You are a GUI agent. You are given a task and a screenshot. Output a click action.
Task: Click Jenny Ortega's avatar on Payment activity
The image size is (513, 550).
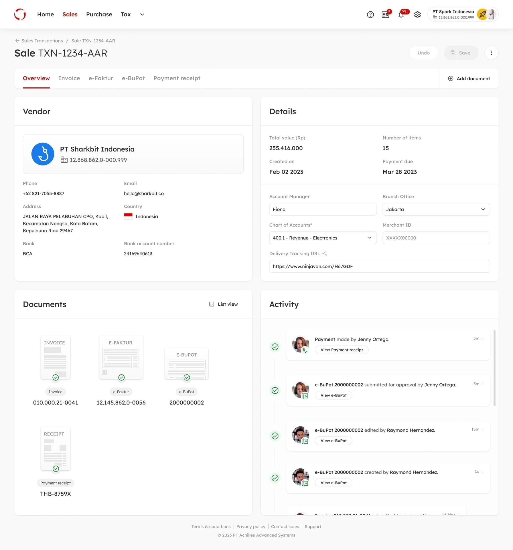pos(301,344)
